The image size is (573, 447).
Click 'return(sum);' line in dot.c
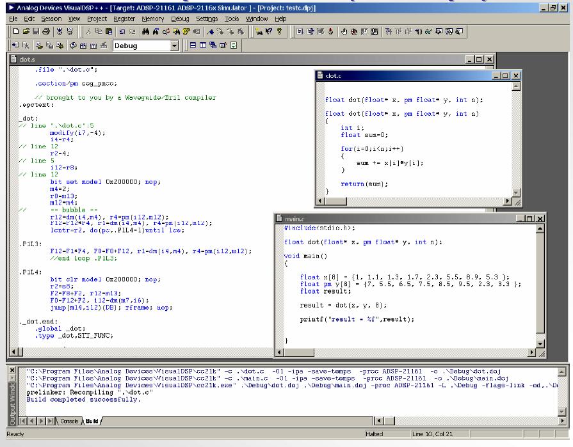[364, 184]
